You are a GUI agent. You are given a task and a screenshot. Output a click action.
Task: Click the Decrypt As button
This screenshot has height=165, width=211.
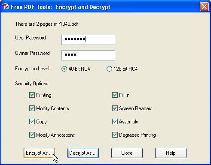[83, 153]
